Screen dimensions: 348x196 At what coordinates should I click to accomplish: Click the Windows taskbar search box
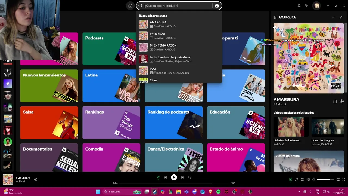123,192
